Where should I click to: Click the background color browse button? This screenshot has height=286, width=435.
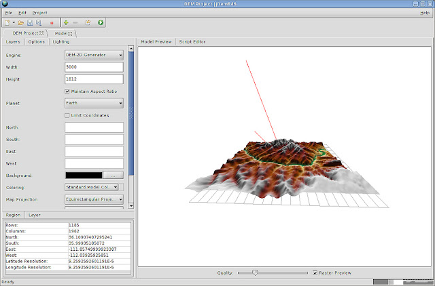(114, 176)
